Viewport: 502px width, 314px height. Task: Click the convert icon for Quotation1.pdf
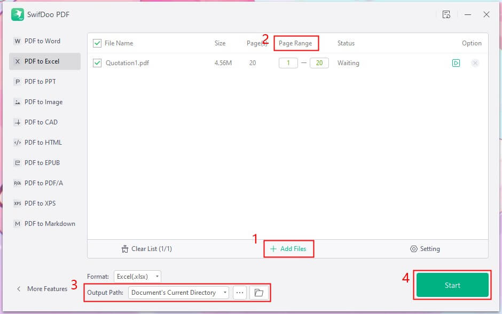(456, 63)
